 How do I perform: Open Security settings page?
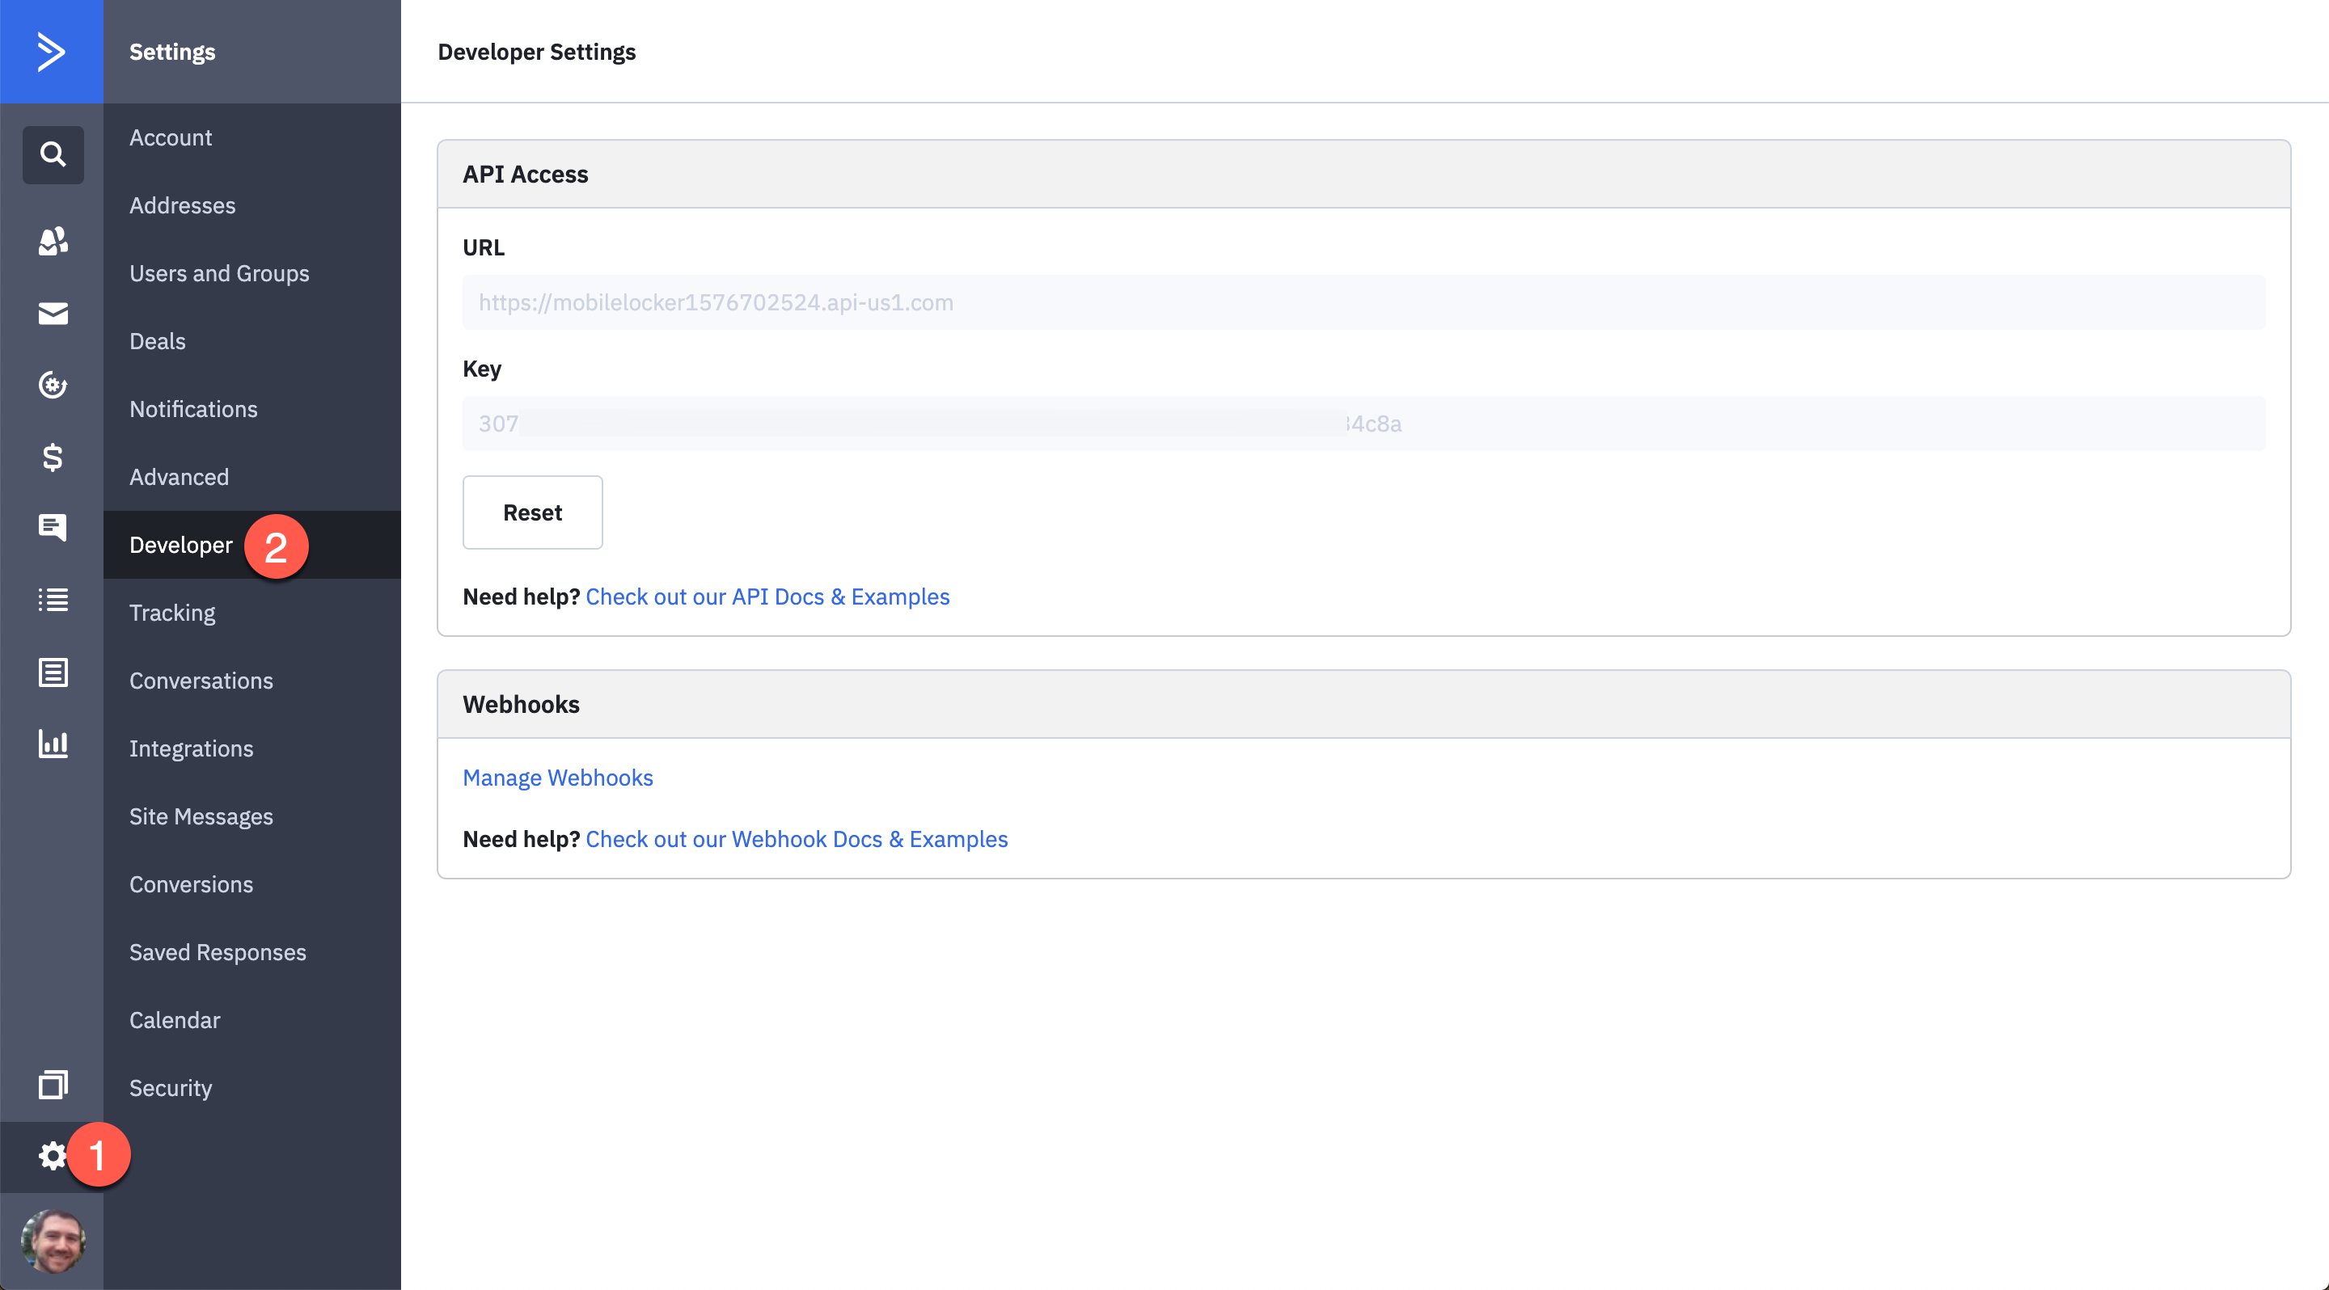coord(170,1088)
